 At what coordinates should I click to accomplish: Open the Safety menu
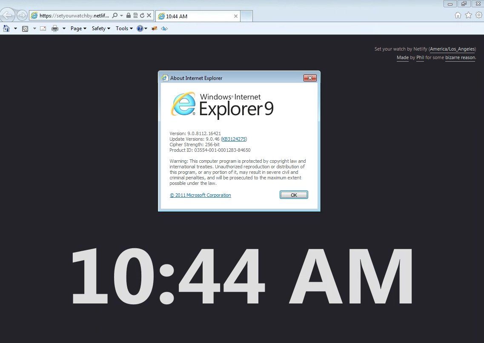pyautogui.click(x=101, y=28)
